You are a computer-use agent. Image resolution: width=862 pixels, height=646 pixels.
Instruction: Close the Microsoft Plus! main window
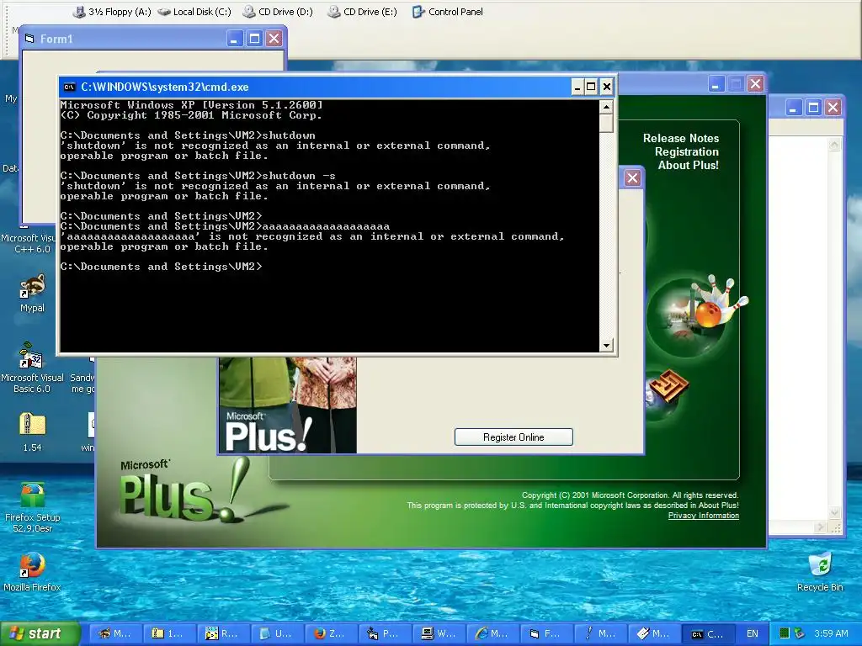coord(756,84)
